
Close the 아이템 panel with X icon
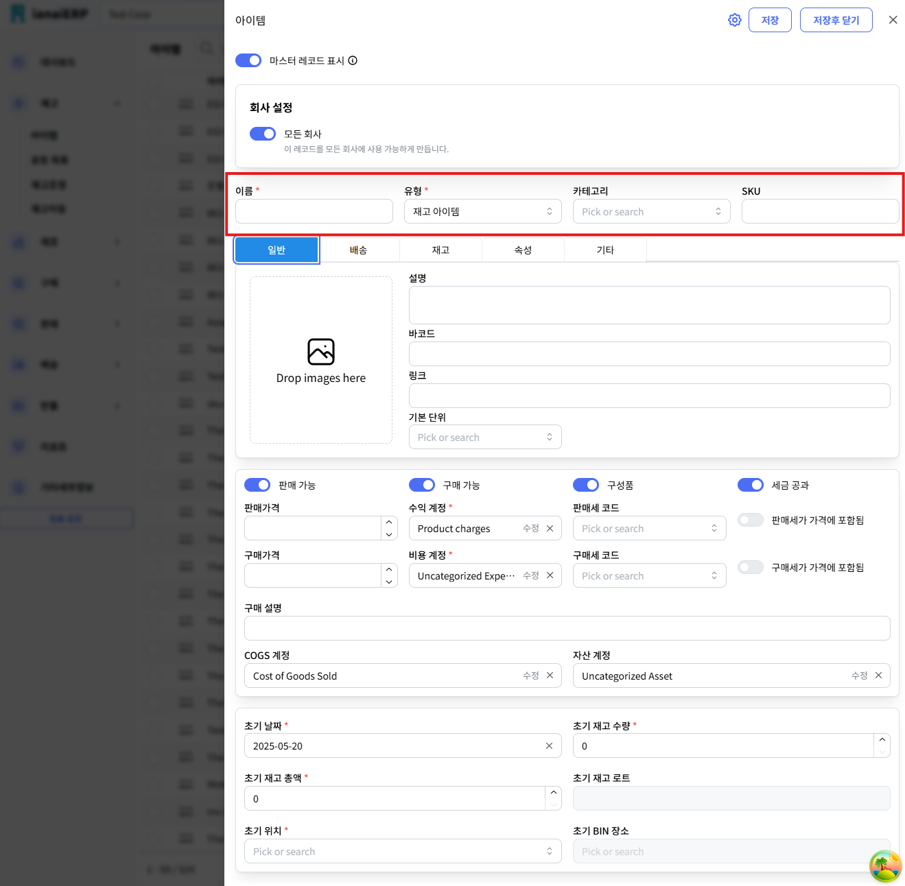tap(893, 20)
